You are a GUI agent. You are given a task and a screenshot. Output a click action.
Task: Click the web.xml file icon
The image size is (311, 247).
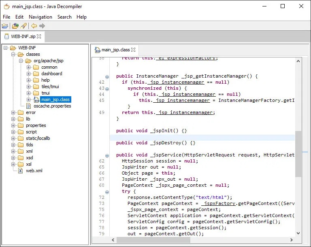tap(21, 171)
